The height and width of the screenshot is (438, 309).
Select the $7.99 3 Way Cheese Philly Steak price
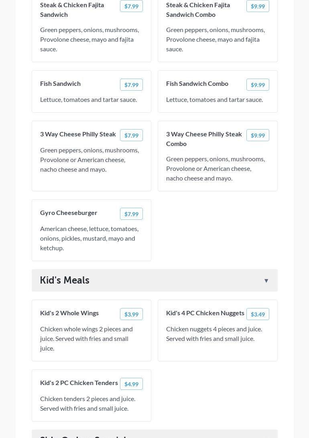click(131, 135)
